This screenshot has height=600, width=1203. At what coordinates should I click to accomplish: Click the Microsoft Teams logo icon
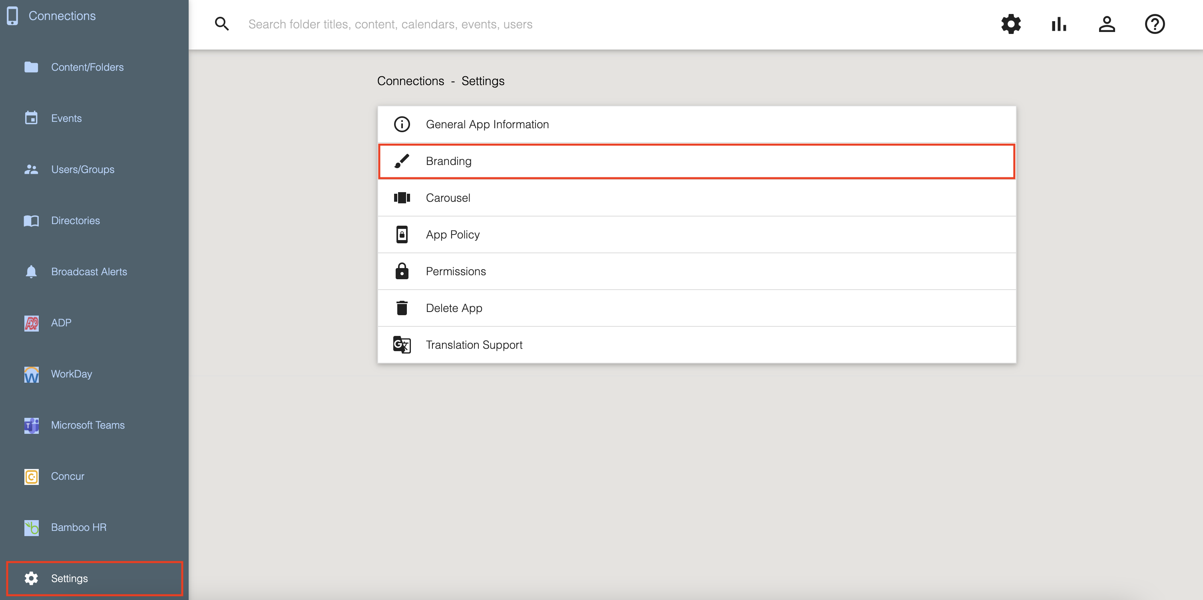tap(31, 425)
